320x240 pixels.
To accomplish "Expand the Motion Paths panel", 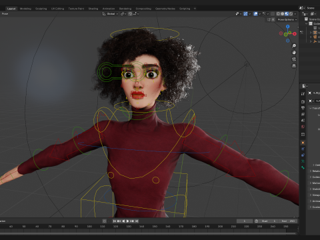I will point(311,183).
